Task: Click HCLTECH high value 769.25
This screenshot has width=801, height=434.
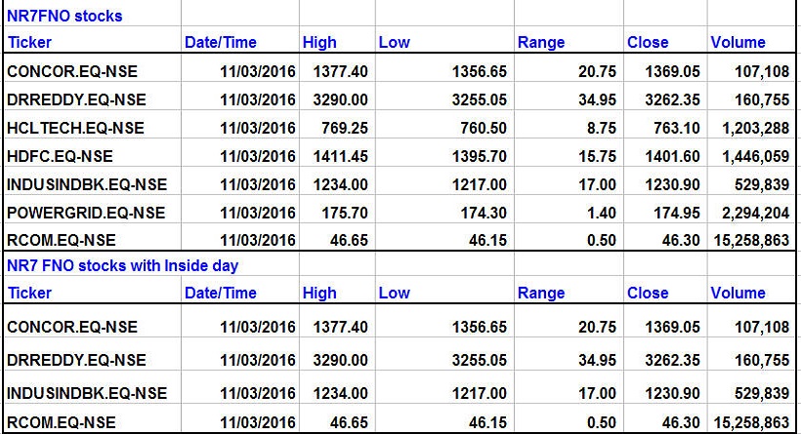Action: click(340, 128)
